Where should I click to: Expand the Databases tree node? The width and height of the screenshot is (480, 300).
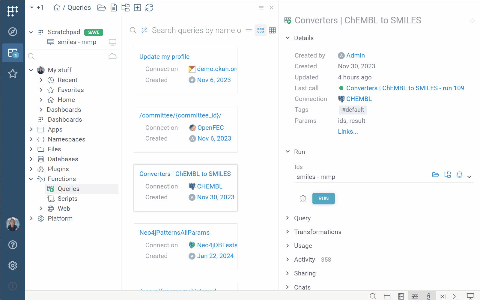click(31, 159)
